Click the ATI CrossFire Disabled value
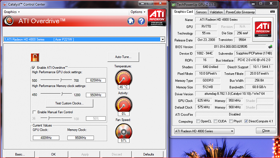280x158 pixels. [x=234, y=114]
